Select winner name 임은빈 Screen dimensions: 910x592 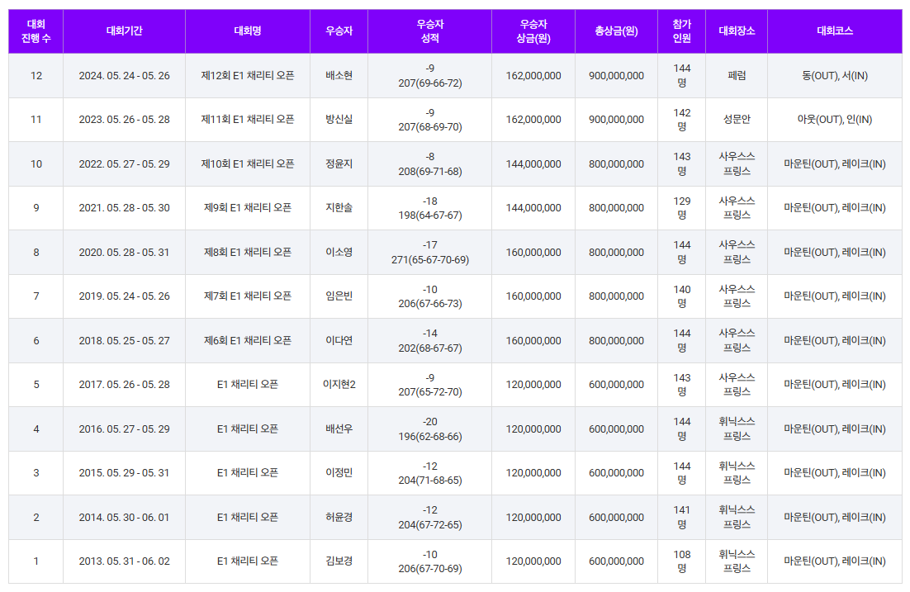coord(339,296)
